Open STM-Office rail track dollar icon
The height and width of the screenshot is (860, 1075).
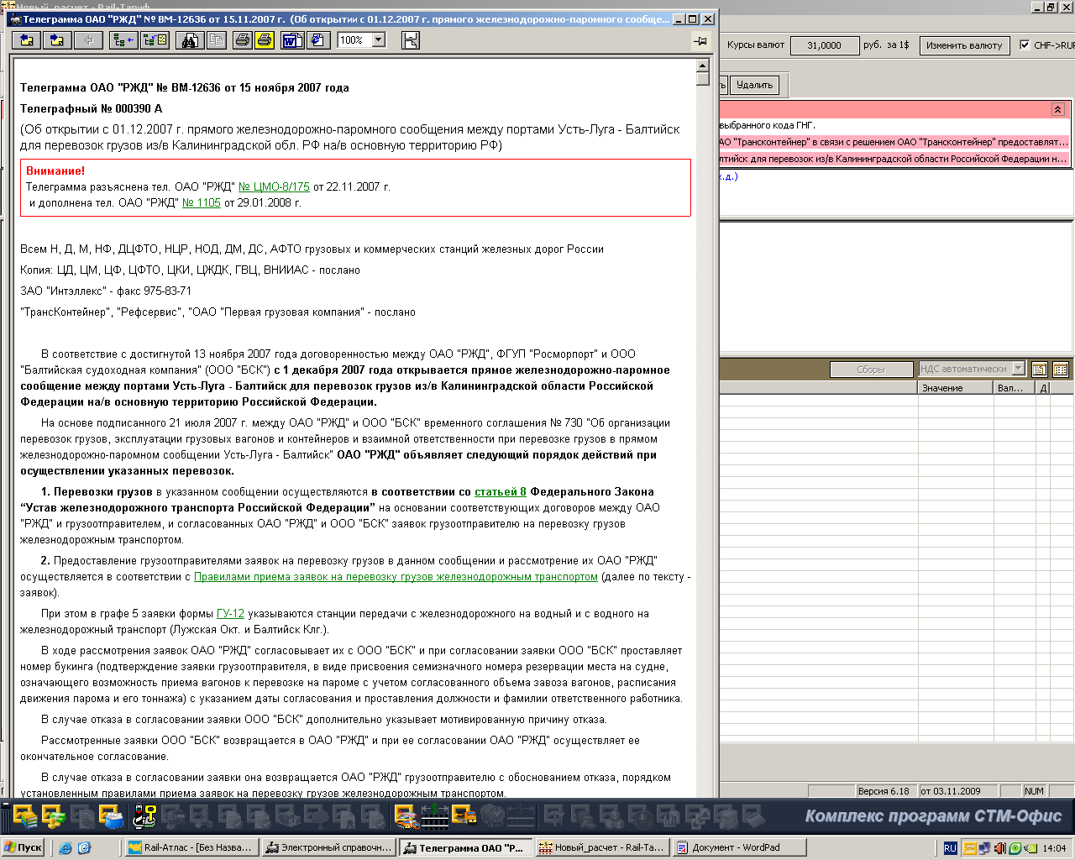[435, 815]
